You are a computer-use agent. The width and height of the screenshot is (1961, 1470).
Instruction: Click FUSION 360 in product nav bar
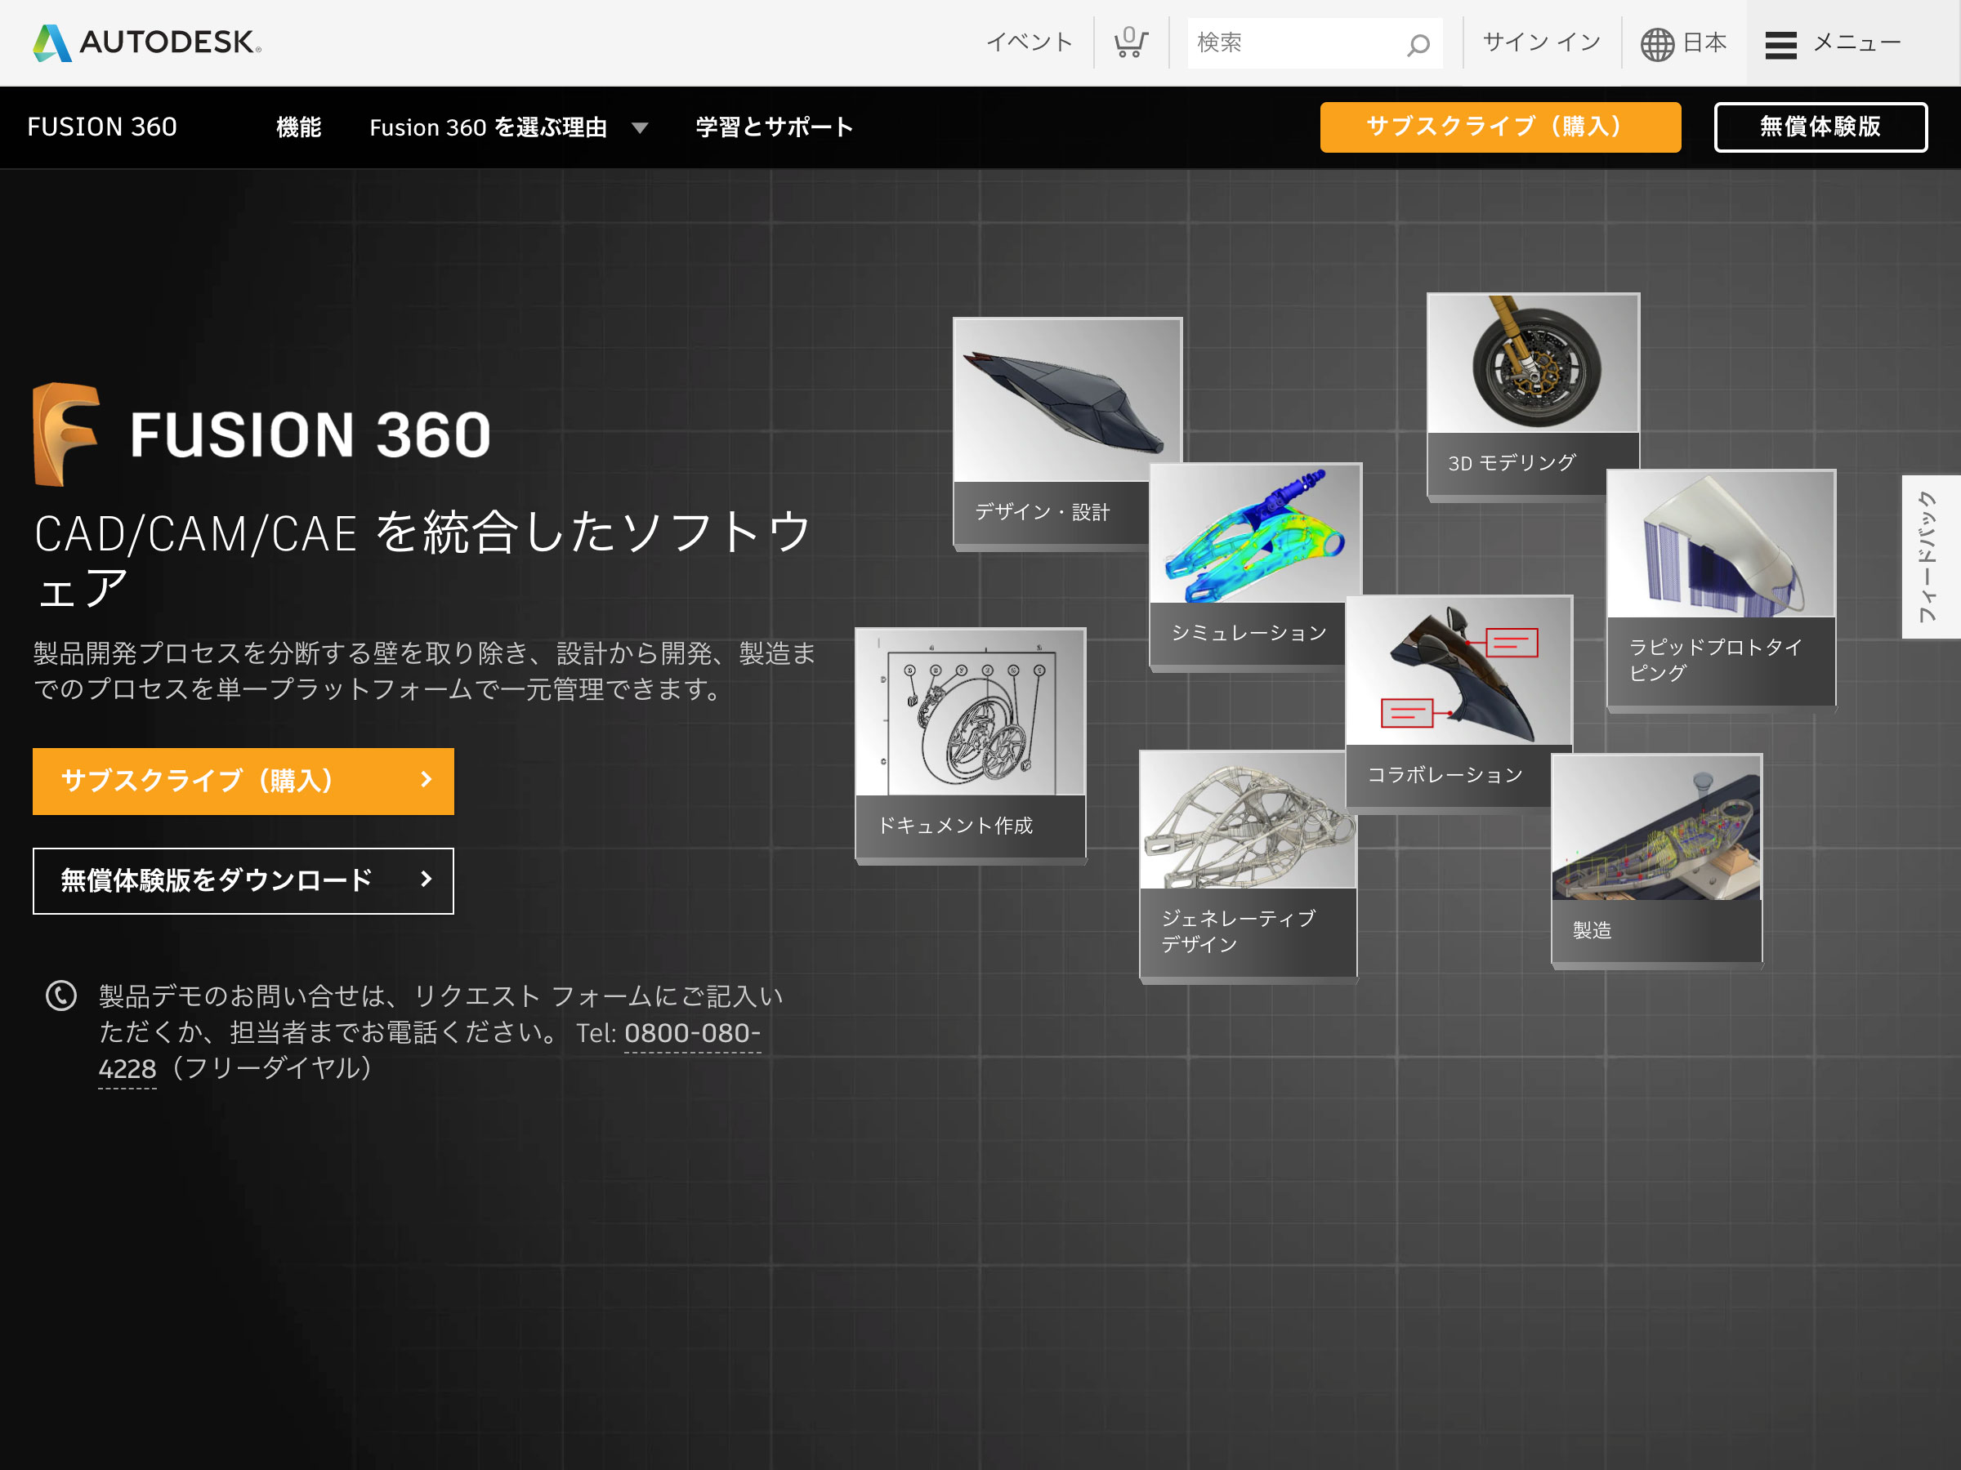click(102, 127)
